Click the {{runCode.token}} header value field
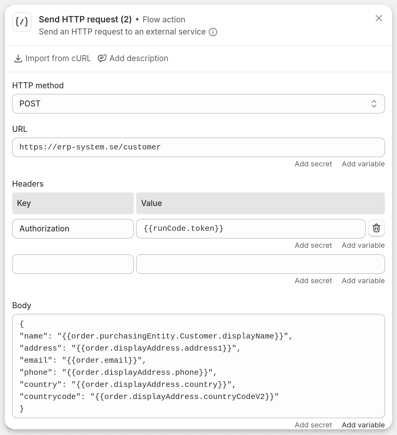Screen dimensions: 397x435 251,228
